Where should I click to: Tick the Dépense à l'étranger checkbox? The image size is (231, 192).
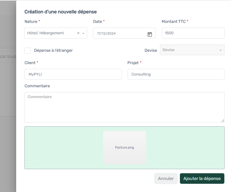click(28, 50)
